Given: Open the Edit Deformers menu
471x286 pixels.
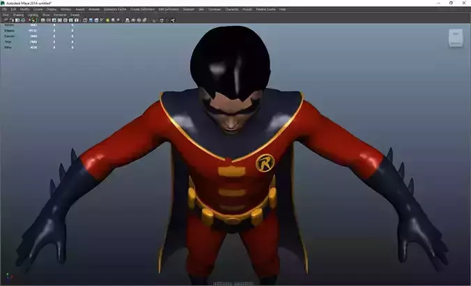Looking at the screenshot, I should click(x=169, y=9).
